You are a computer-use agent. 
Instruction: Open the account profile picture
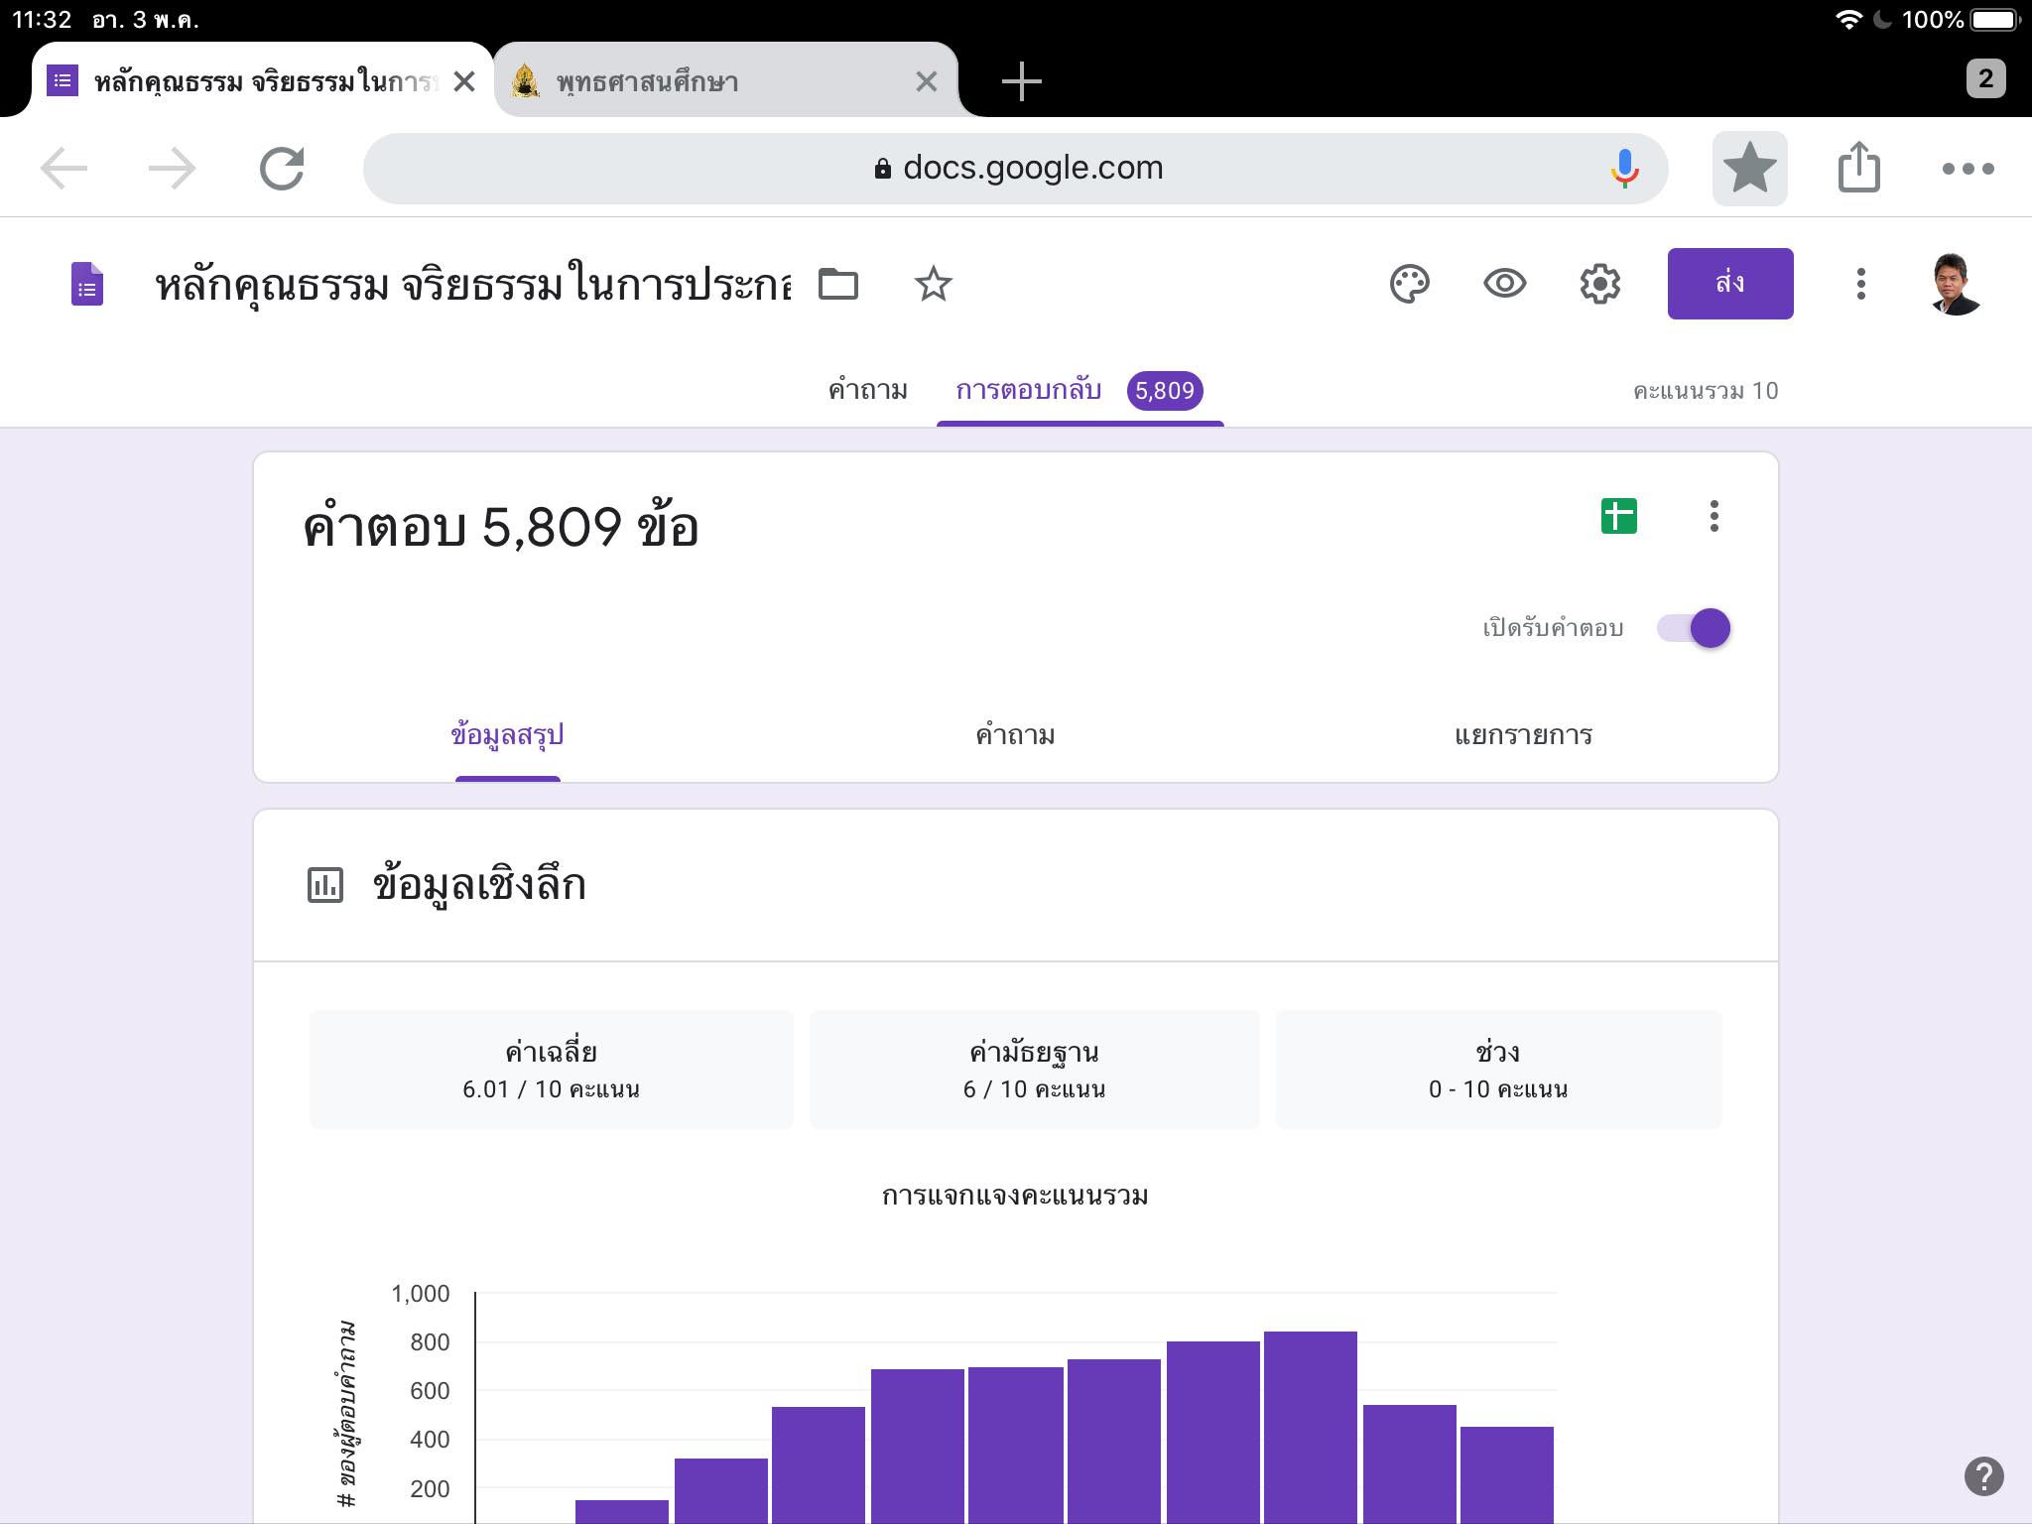pyautogui.click(x=1956, y=285)
